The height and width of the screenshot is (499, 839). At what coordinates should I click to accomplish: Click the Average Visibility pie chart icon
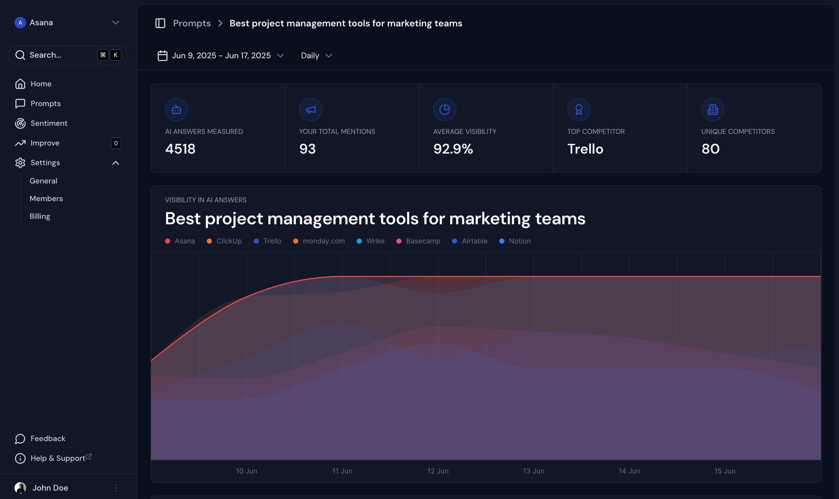(444, 109)
